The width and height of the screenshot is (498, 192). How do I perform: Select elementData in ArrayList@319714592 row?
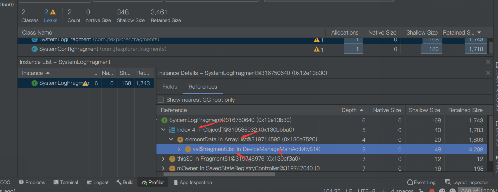tap(322, 140)
